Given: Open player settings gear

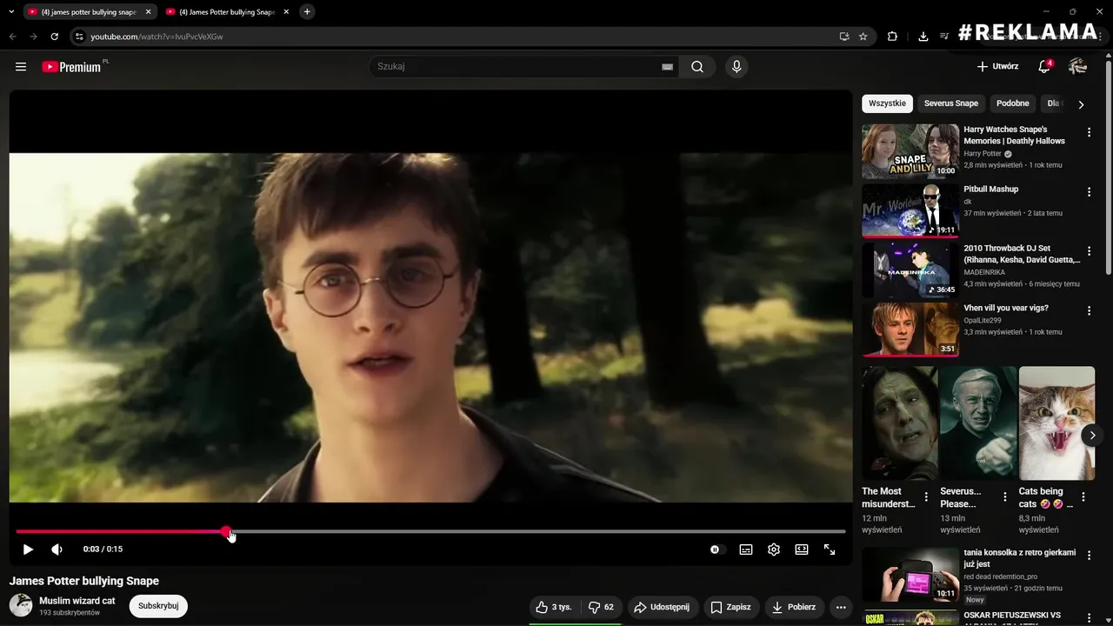Looking at the screenshot, I should pos(774,549).
